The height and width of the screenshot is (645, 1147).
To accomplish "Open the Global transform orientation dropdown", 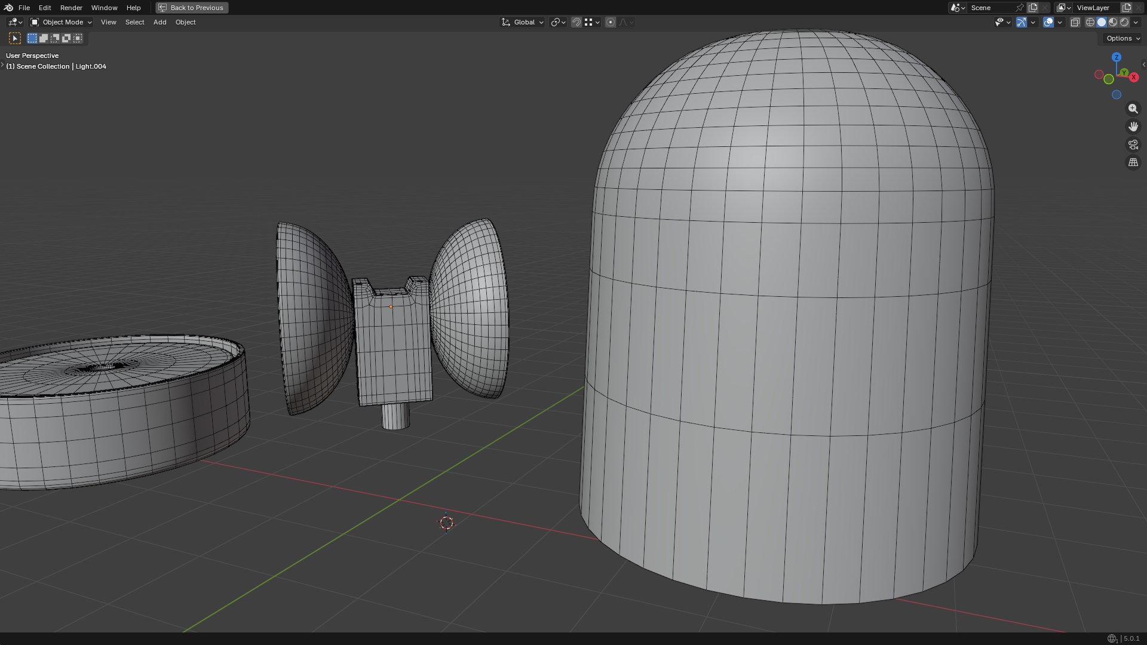I will point(522,22).
